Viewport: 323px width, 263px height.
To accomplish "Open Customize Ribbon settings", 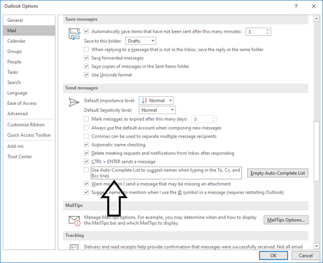I will (29, 125).
